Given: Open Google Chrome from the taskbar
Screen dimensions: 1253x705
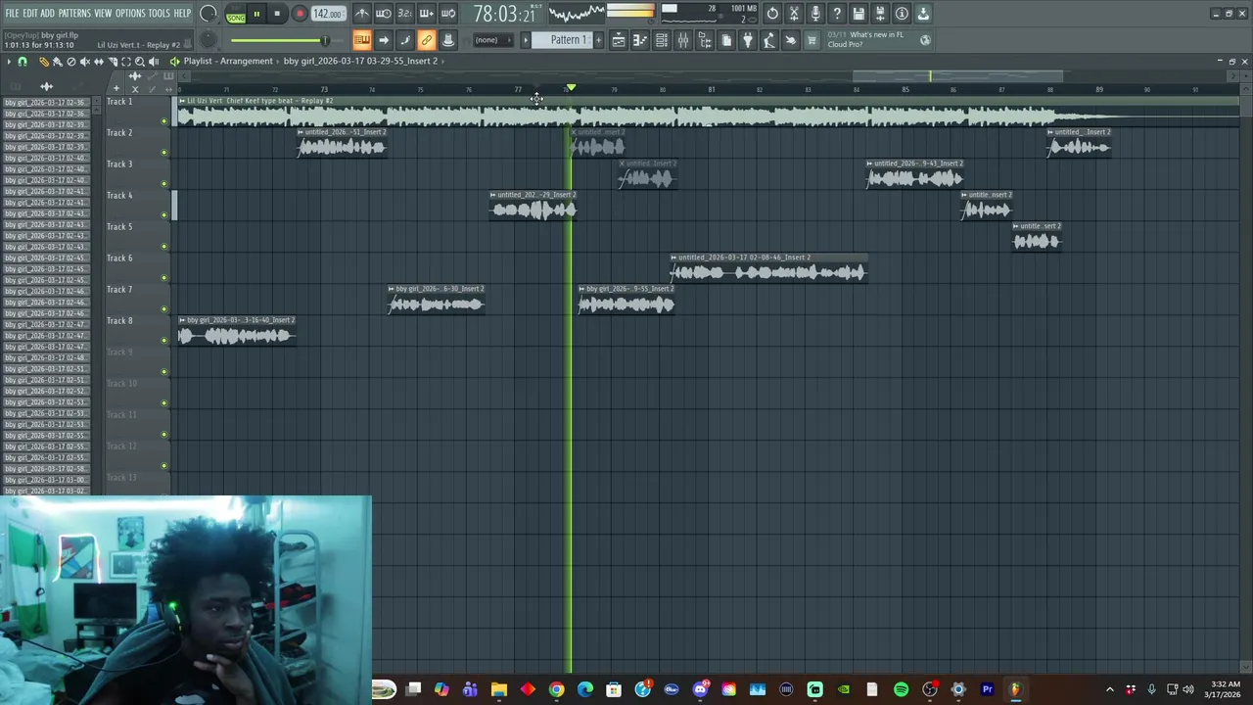Looking at the screenshot, I should click(x=556, y=689).
